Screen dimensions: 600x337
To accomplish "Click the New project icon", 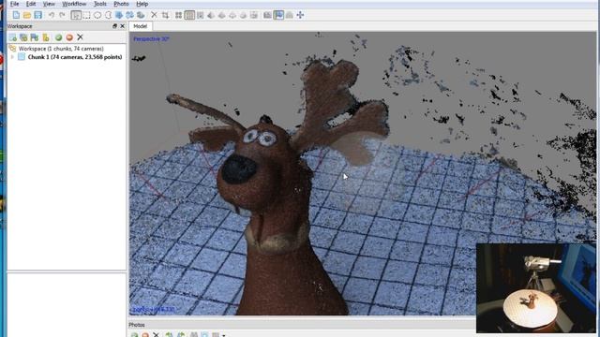I will [x=16, y=15].
